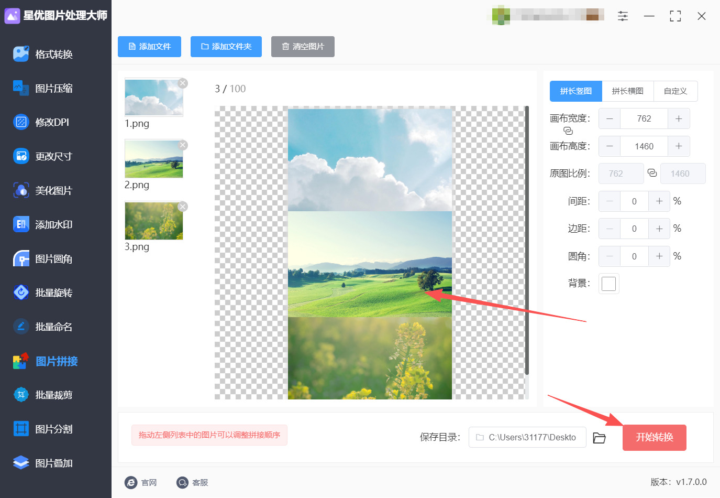
Task: Edit the 画布高度 1460 input field
Action: (x=644, y=146)
